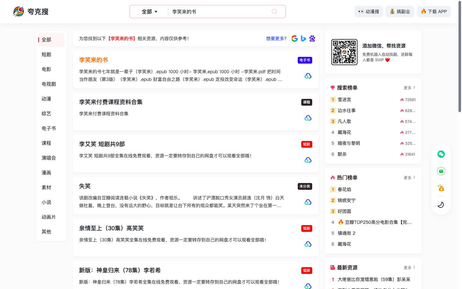462x289 pixels.
Task: Open 好团圆 in hot ranking
Action: tap(344, 211)
